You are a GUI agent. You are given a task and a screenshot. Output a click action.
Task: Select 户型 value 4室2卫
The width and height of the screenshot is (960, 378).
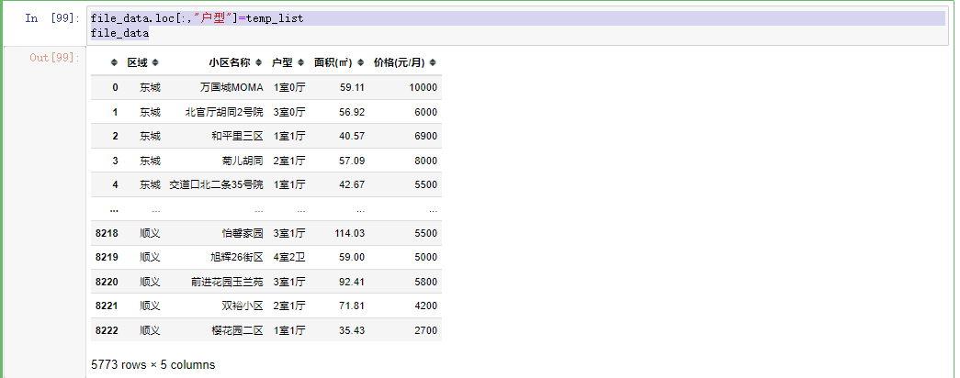(289, 258)
